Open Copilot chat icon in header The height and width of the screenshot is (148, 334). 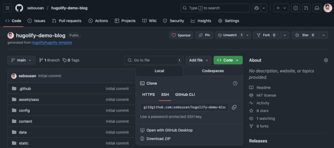(256, 8)
